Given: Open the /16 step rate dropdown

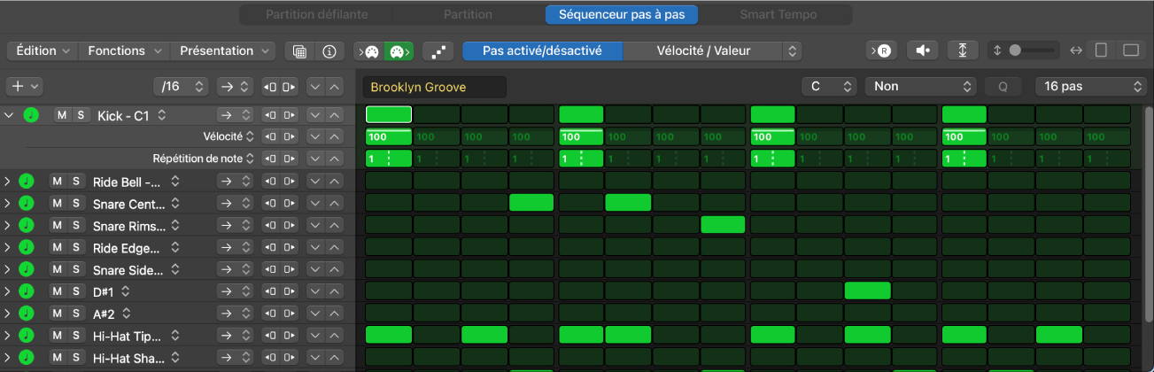Looking at the screenshot, I should click(x=181, y=86).
